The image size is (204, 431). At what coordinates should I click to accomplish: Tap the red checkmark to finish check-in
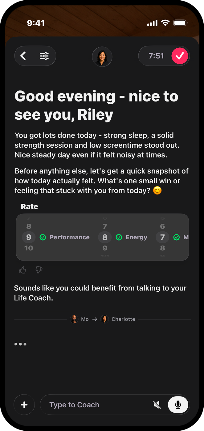point(180,56)
